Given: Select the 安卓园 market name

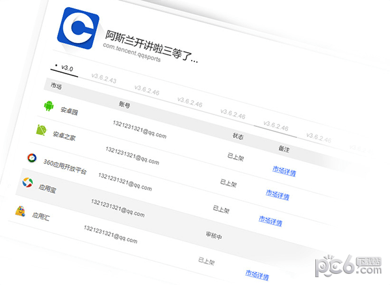Looking at the screenshot, I should [x=69, y=111].
